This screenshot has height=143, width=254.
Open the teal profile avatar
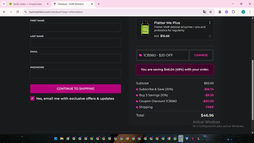coord(243,12)
